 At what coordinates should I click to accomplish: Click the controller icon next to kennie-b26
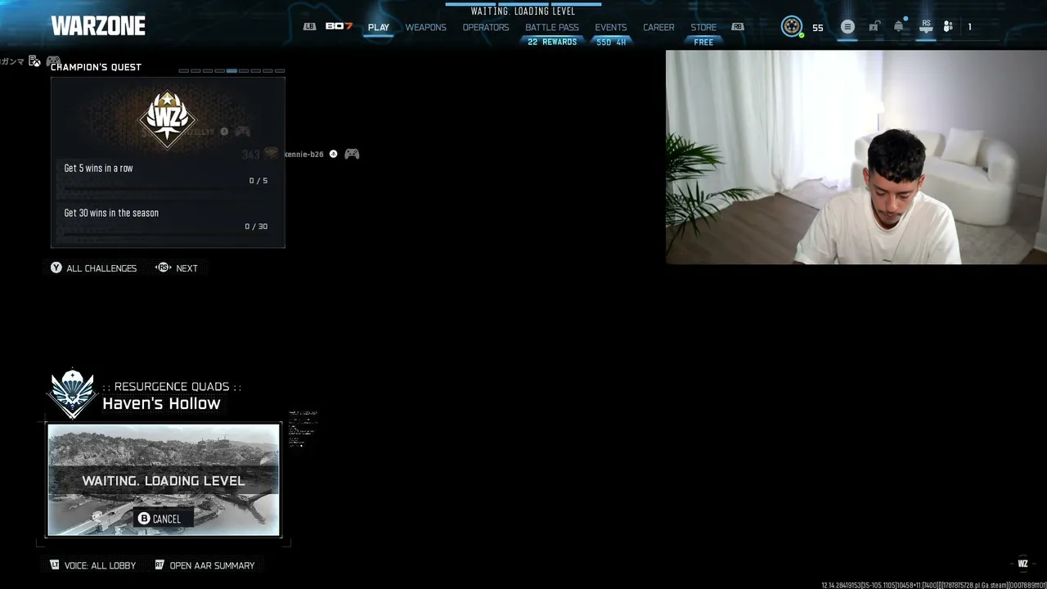352,154
